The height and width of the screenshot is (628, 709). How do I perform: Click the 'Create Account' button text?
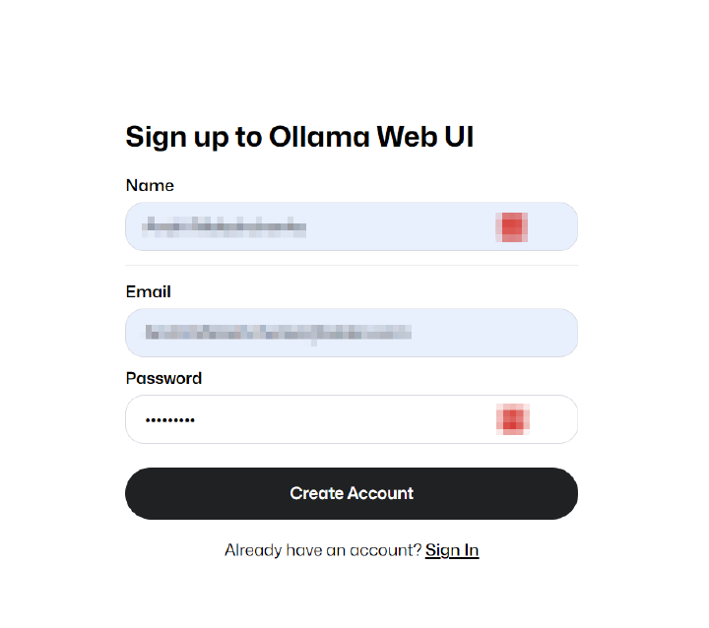[x=352, y=493]
